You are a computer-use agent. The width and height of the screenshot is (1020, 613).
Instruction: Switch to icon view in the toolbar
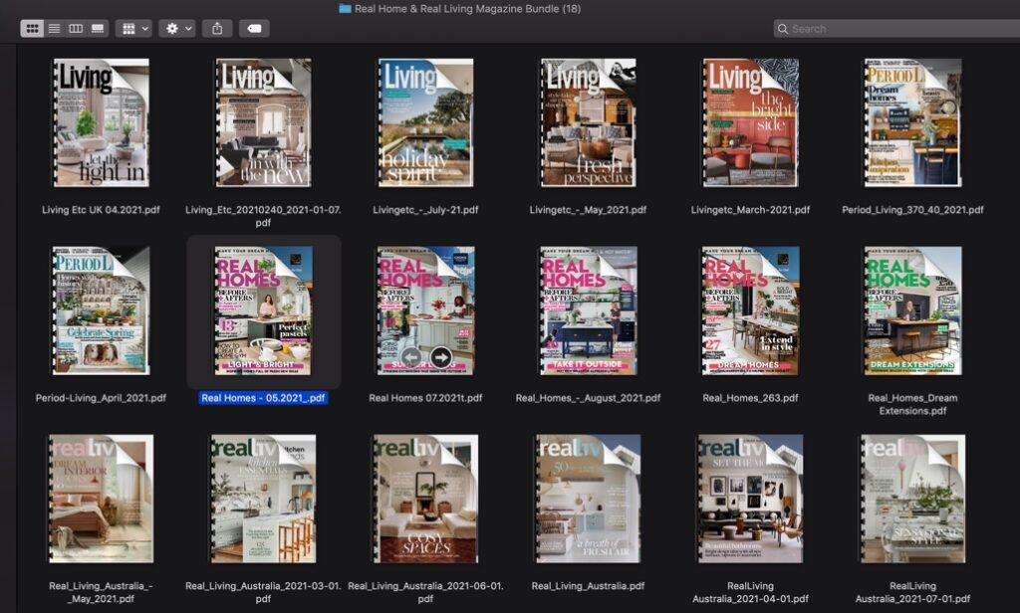coord(35,28)
